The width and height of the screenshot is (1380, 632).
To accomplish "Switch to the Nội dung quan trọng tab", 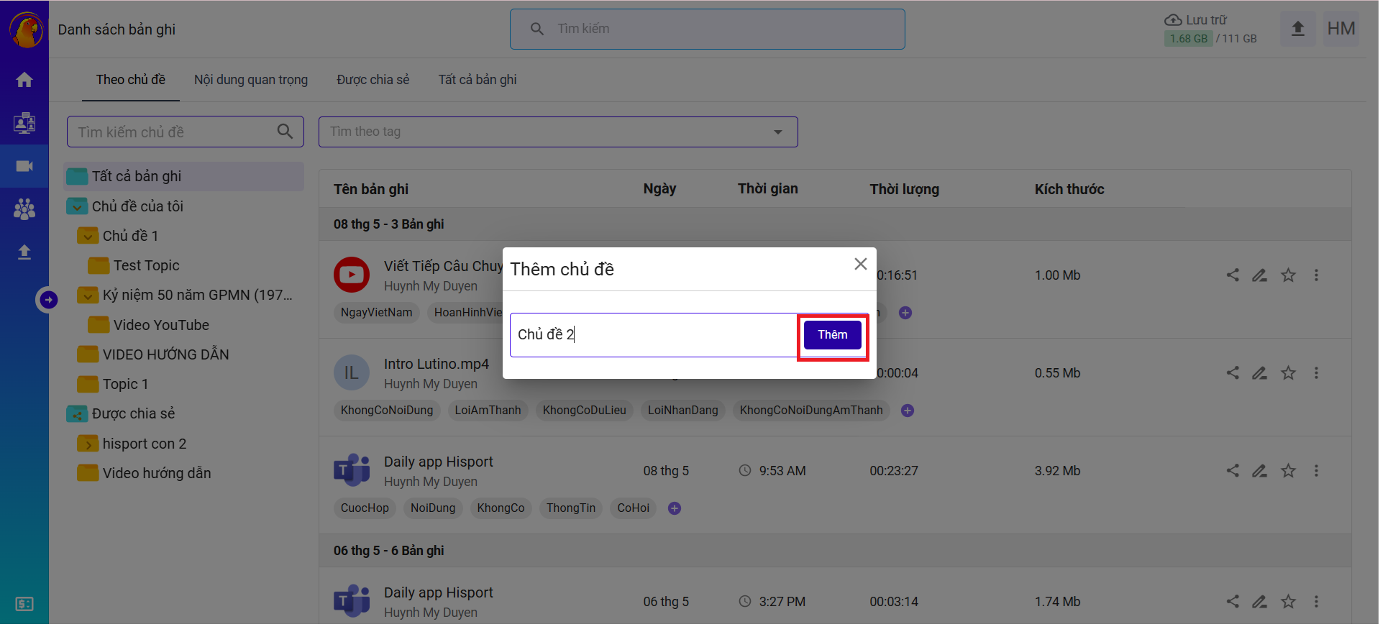I will [251, 80].
